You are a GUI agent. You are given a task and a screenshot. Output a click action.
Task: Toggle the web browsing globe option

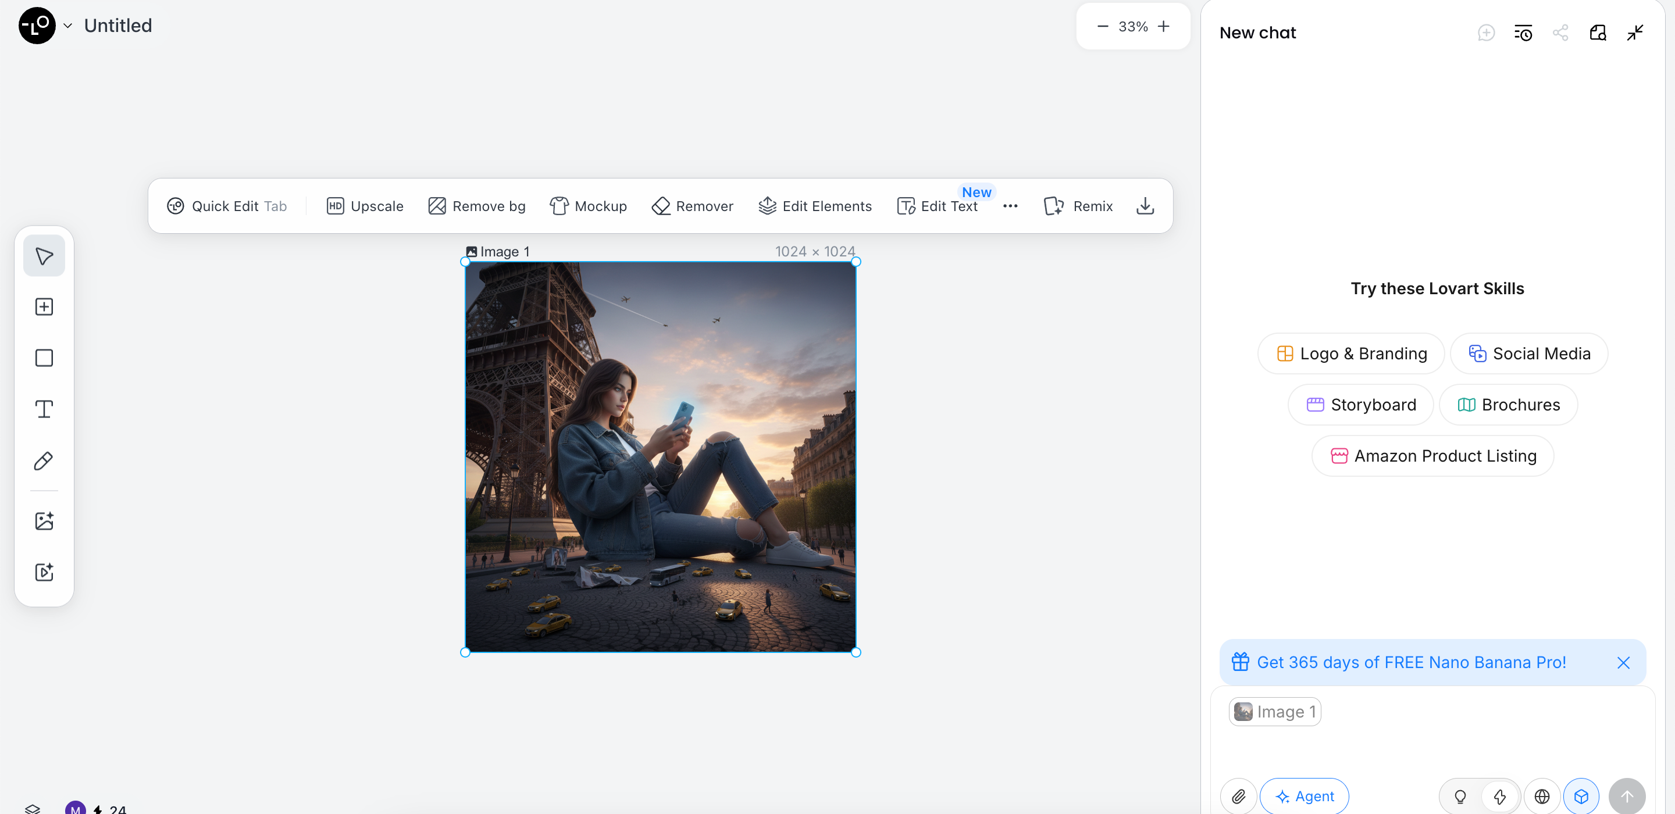click(1542, 796)
